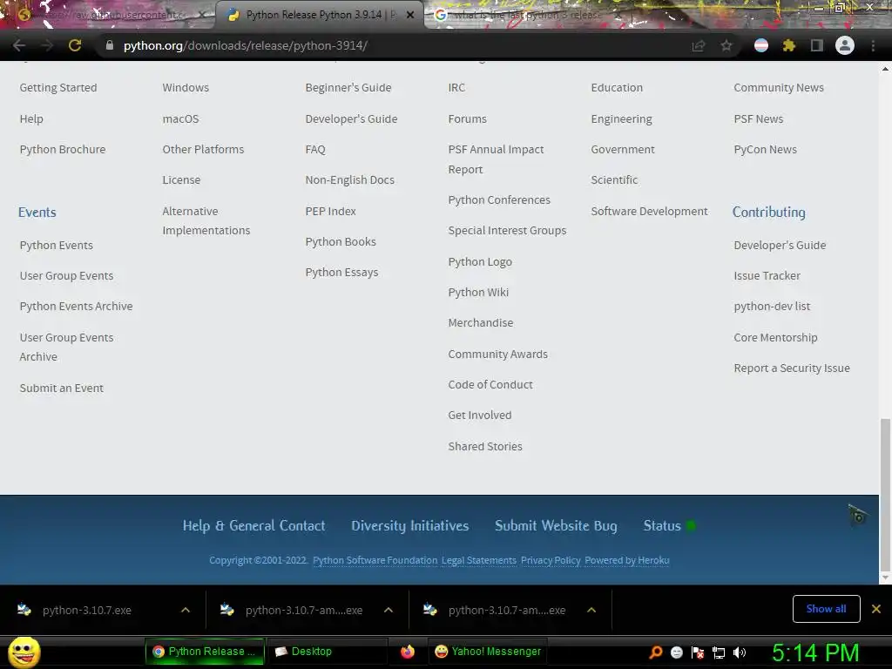Toggle the browser side panel icon
This screenshot has height=669, width=892.
pyautogui.click(x=816, y=45)
